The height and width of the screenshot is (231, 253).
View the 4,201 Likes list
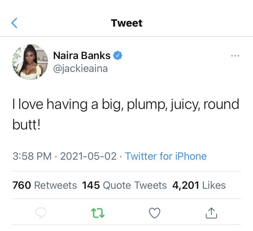pyautogui.click(x=199, y=185)
